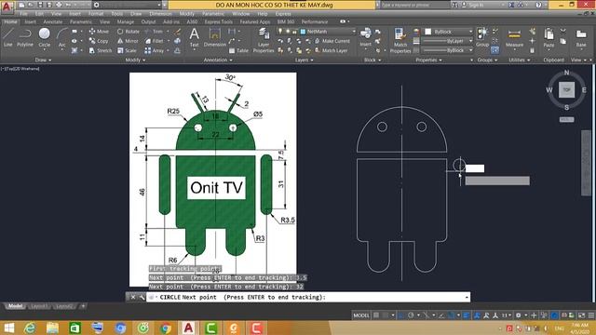Open the NetManh layer dropdown

tap(328, 32)
